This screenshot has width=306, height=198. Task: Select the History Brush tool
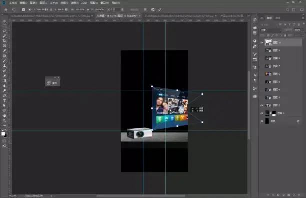coord(4,71)
